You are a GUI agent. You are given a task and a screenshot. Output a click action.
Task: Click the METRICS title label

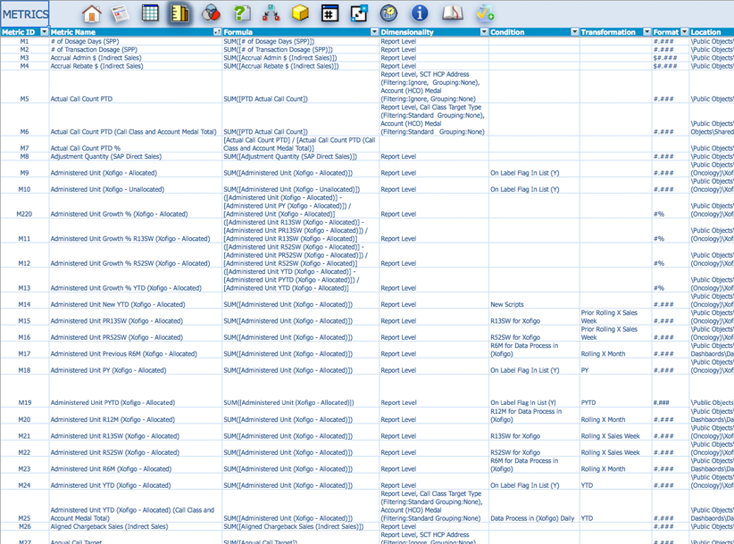[25, 13]
